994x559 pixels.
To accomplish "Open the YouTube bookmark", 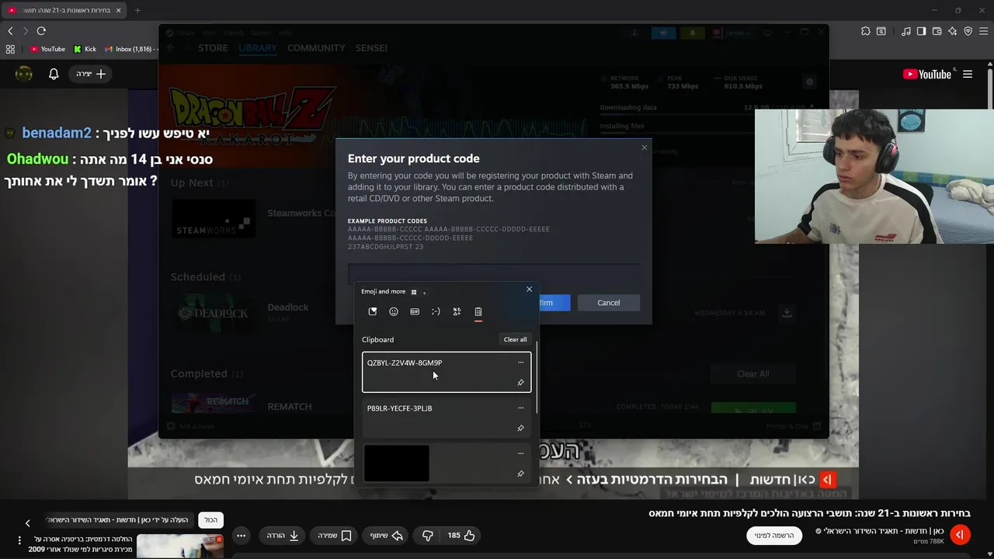I will click(x=47, y=49).
